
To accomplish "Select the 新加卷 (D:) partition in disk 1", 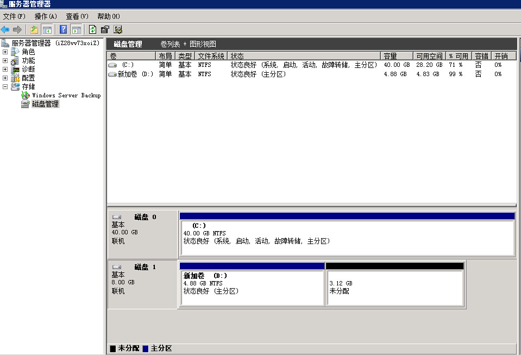I will tap(252, 288).
